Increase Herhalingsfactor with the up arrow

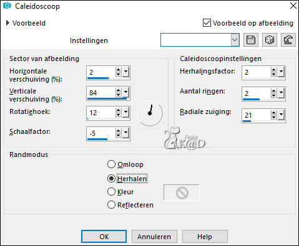(x=274, y=70)
